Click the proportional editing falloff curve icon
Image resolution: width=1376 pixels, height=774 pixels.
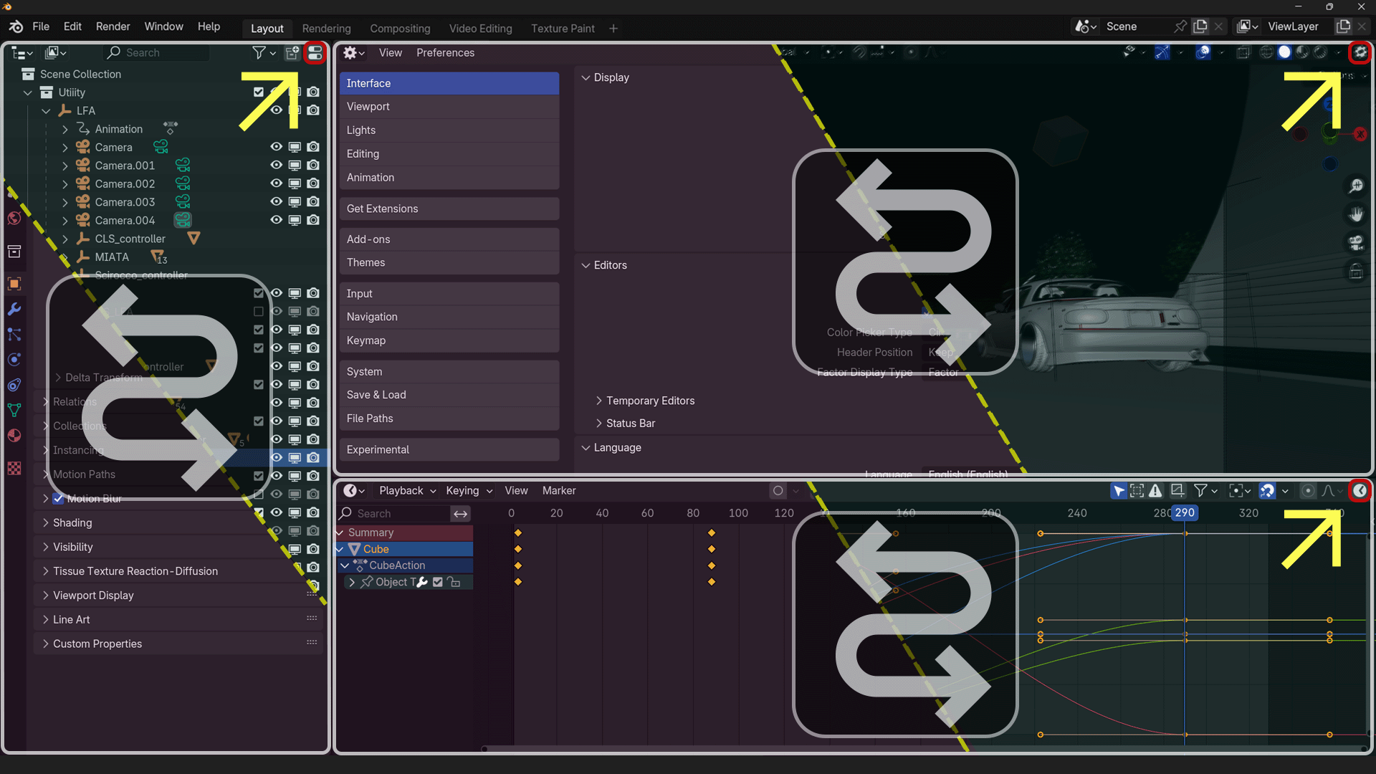pyautogui.click(x=1328, y=491)
